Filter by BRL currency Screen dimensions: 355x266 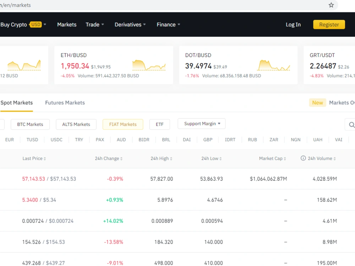pyautogui.click(x=166, y=139)
